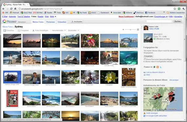The image size is (187, 122).
Task: Toggle notify persons on upload checkbox
Action: (x=145, y=59)
